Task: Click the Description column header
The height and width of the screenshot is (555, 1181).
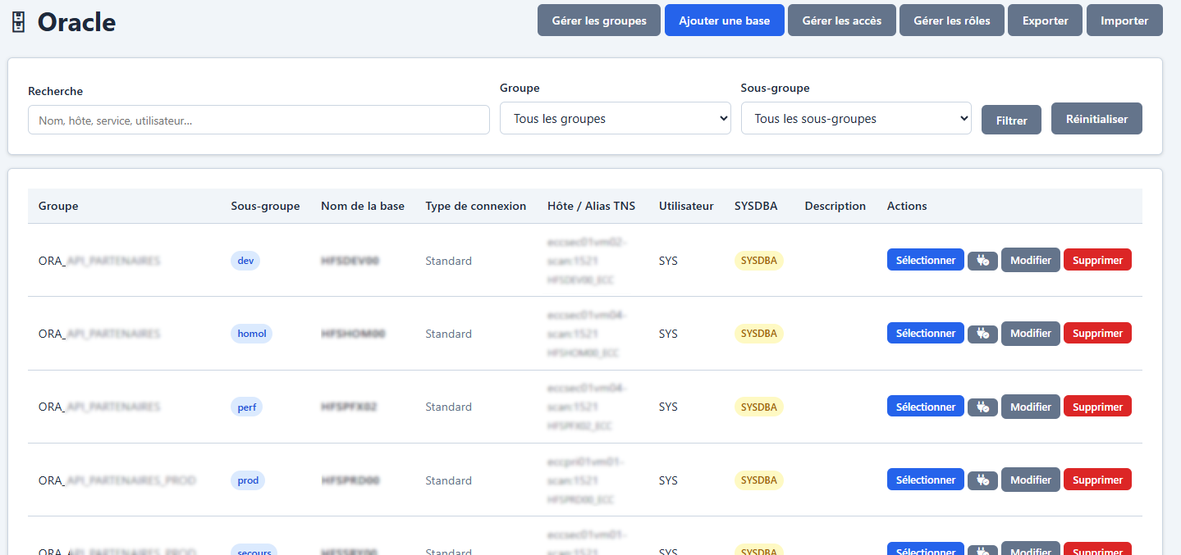Action: pyautogui.click(x=835, y=206)
